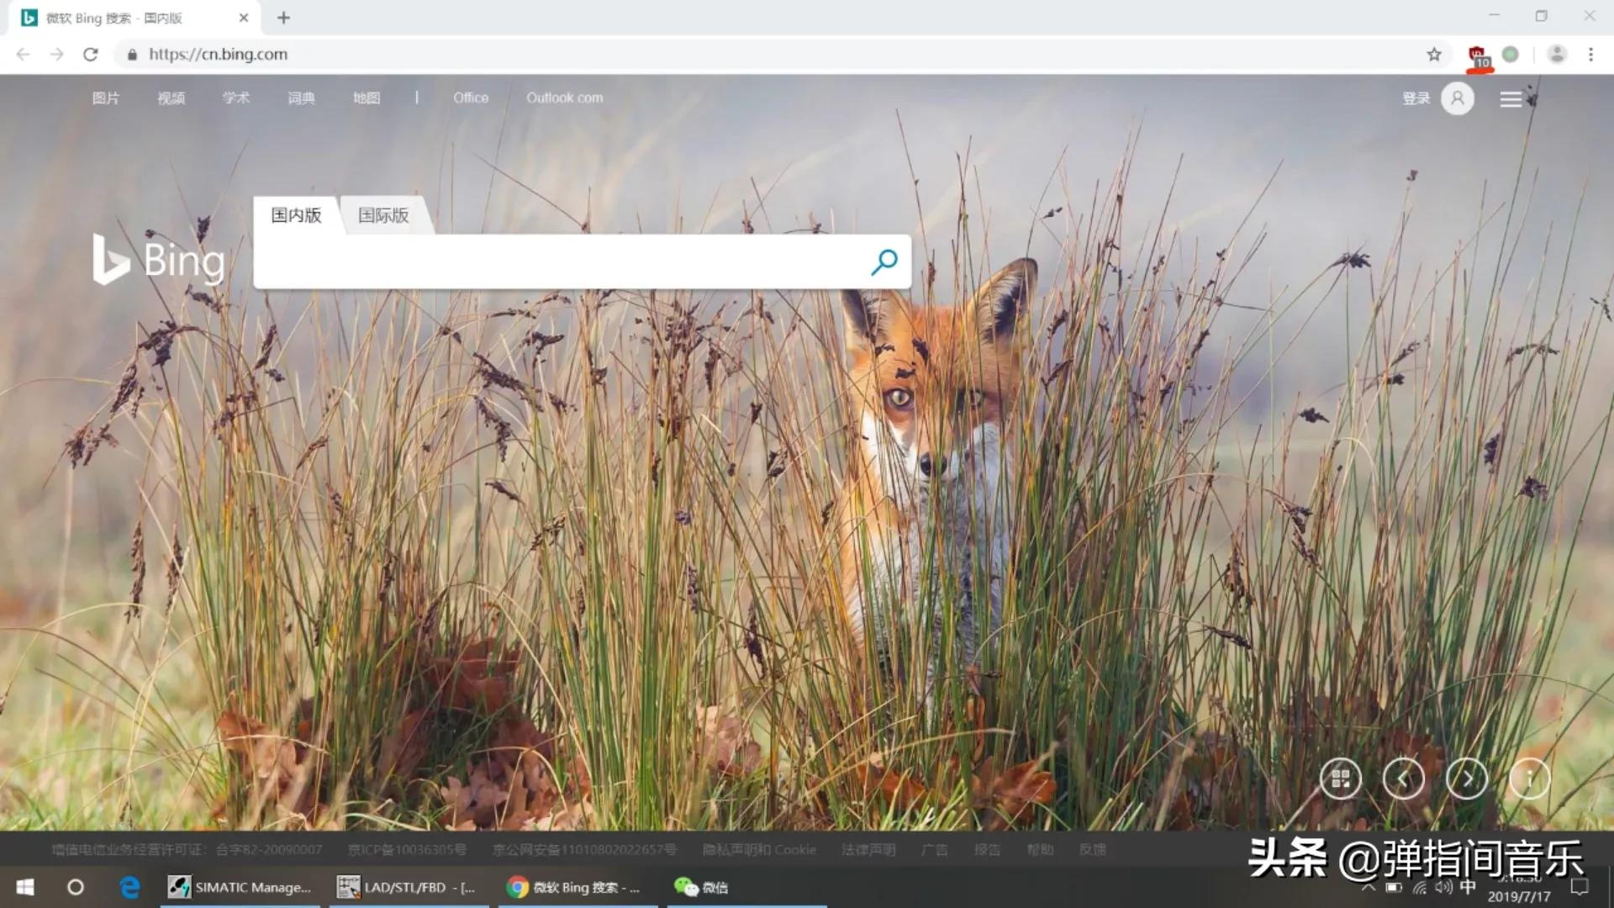Open the 词典 dictionary link
This screenshot has width=1614, height=908.
click(x=301, y=98)
